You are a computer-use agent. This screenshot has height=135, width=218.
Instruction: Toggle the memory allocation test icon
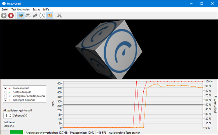click(x=35, y=15)
